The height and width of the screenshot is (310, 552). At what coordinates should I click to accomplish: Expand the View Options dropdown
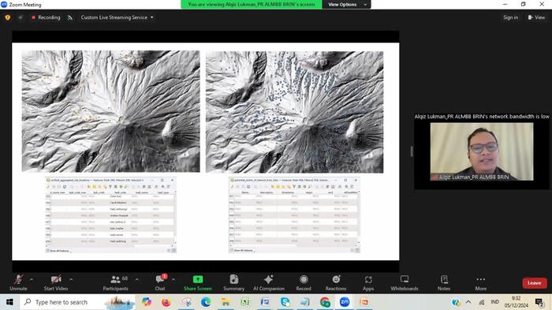point(347,5)
